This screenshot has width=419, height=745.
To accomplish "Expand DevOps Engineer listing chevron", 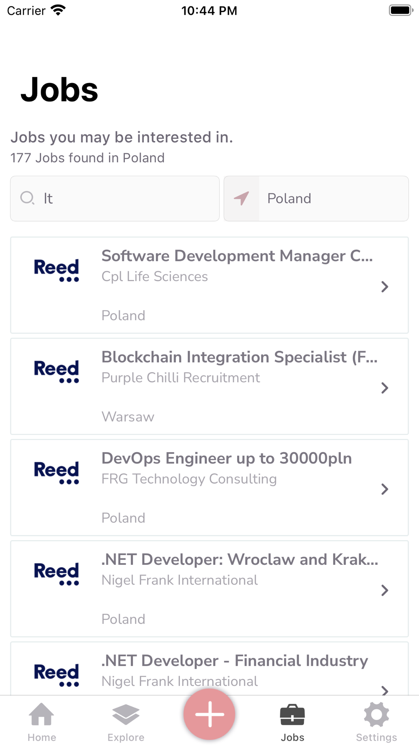I will (x=385, y=489).
